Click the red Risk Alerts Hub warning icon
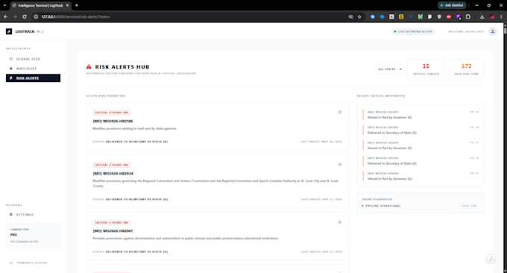 click(89, 66)
